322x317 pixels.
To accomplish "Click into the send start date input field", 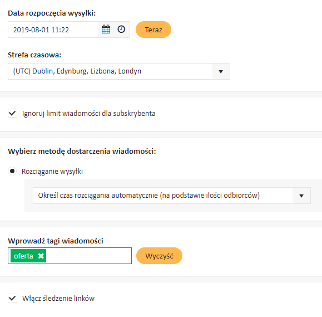I will click(x=53, y=30).
